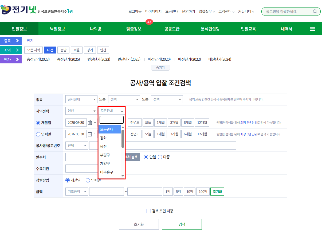Click 12개월 button in 입력일 row
This screenshot has width=322, height=233.
[202, 134]
